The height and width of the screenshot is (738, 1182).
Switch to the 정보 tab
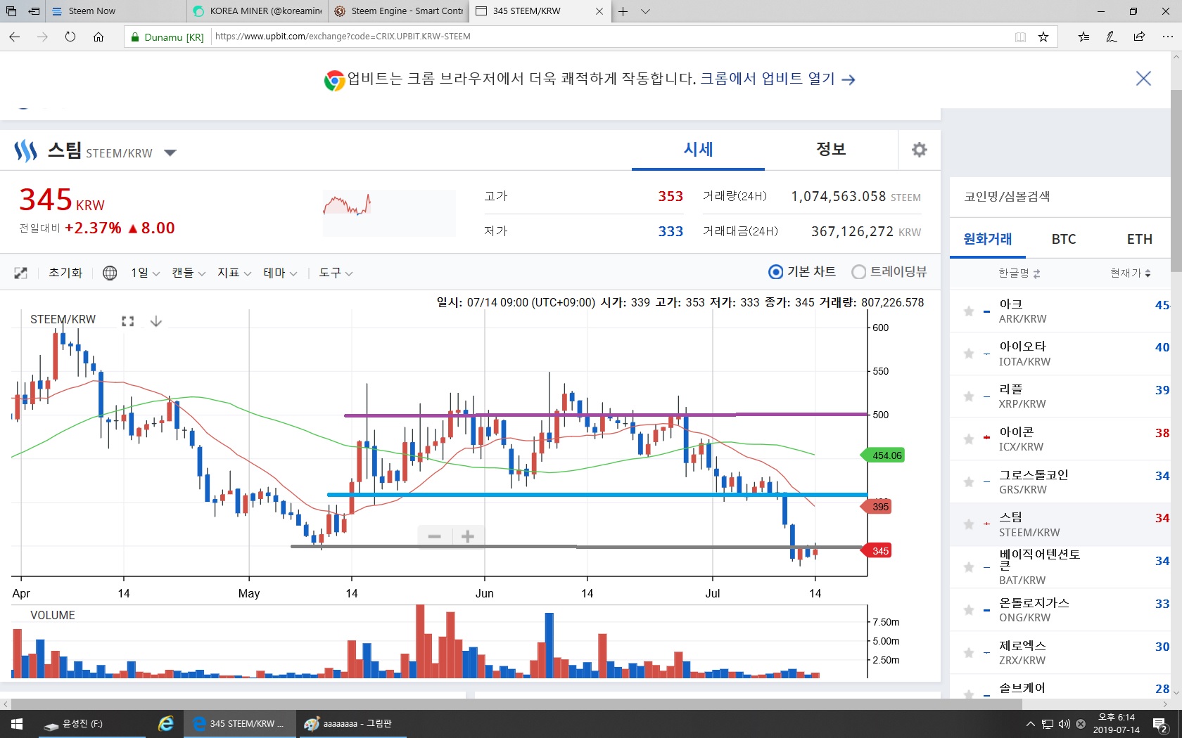coord(831,150)
